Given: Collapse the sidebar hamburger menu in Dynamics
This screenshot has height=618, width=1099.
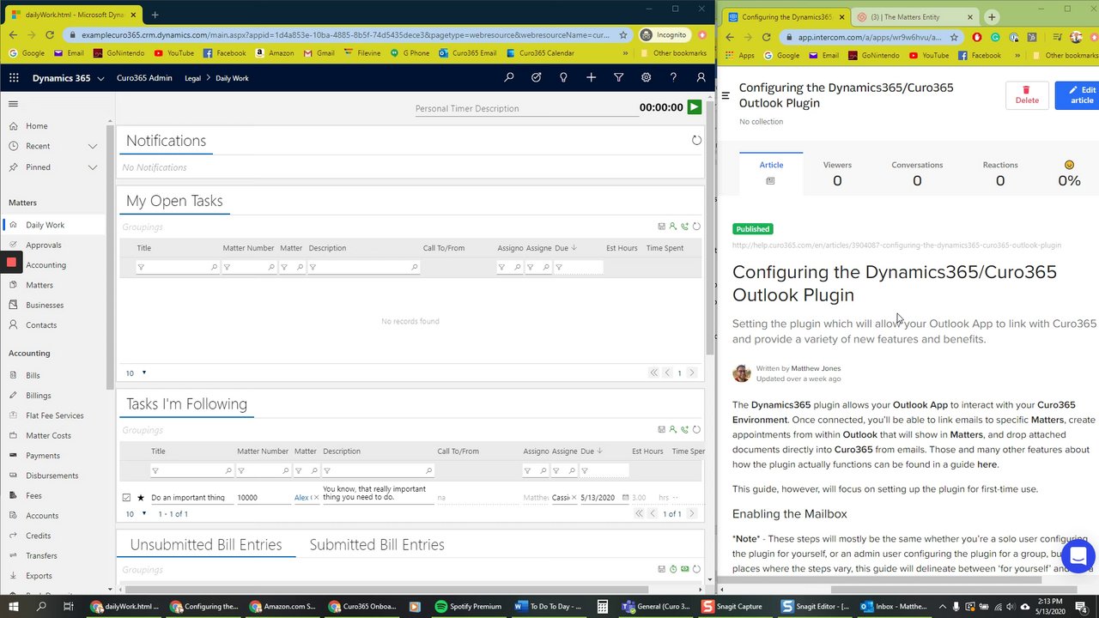Looking at the screenshot, I should 13,104.
